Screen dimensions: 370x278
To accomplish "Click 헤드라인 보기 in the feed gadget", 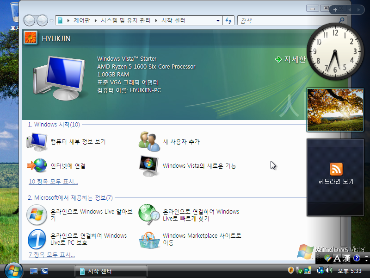I will [336, 181].
